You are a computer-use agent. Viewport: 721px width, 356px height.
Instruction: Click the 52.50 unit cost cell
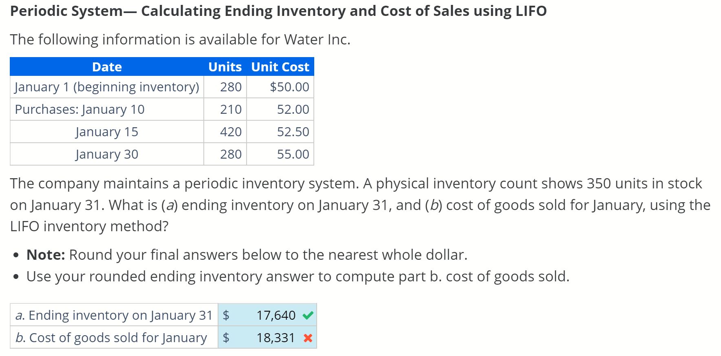293,132
